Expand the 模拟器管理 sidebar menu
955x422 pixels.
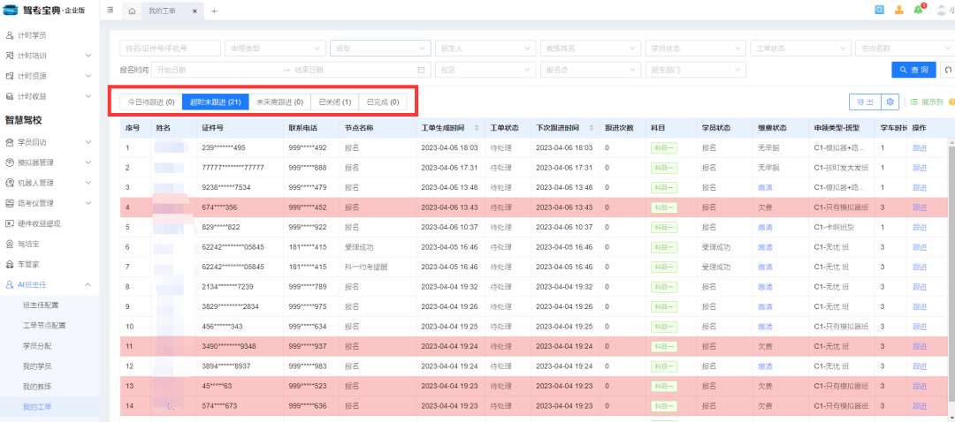(50, 162)
